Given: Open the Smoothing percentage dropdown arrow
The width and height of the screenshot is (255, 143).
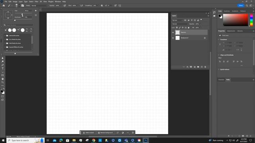Looking at the screenshot, I should pos(98,6).
